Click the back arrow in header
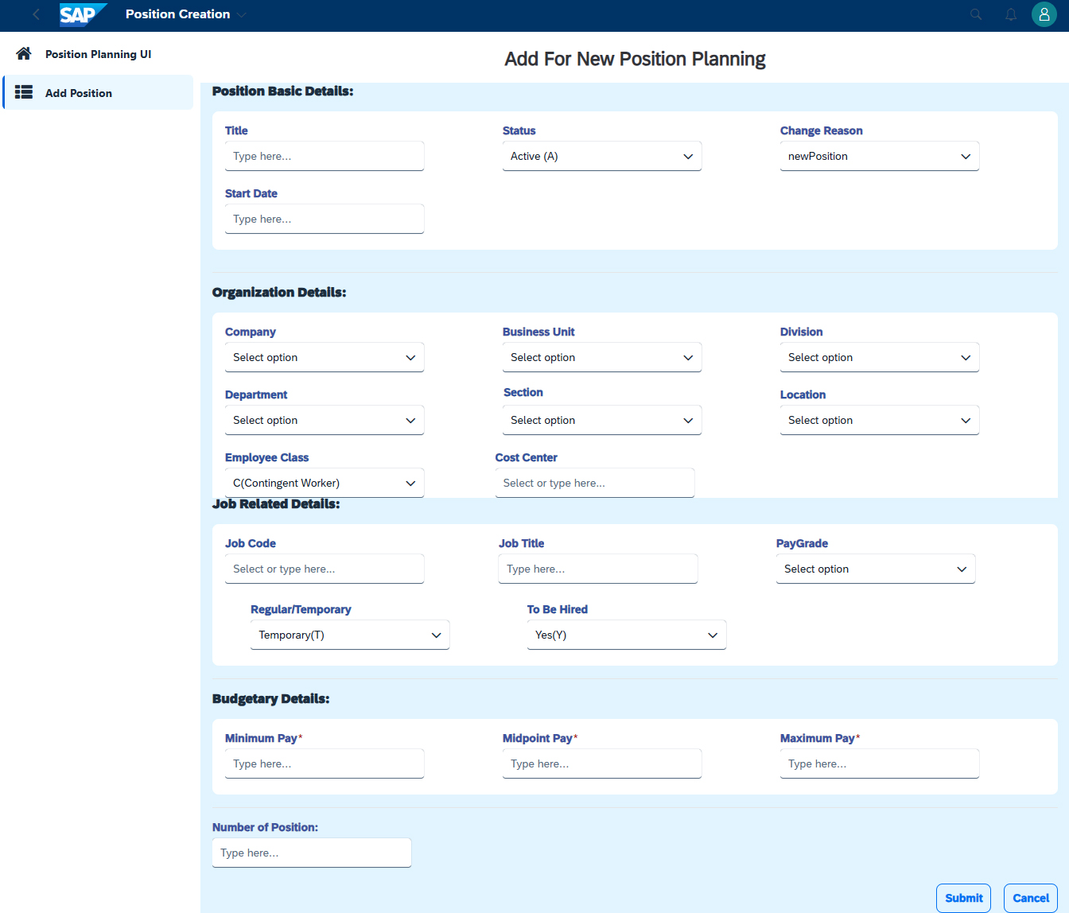This screenshot has width=1069, height=913. tap(36, 14)
